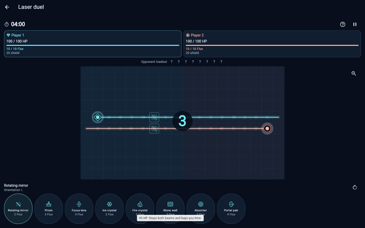Pick the Ice crystal piece
The height and width of the screenshot is (228, 365).
109,209
